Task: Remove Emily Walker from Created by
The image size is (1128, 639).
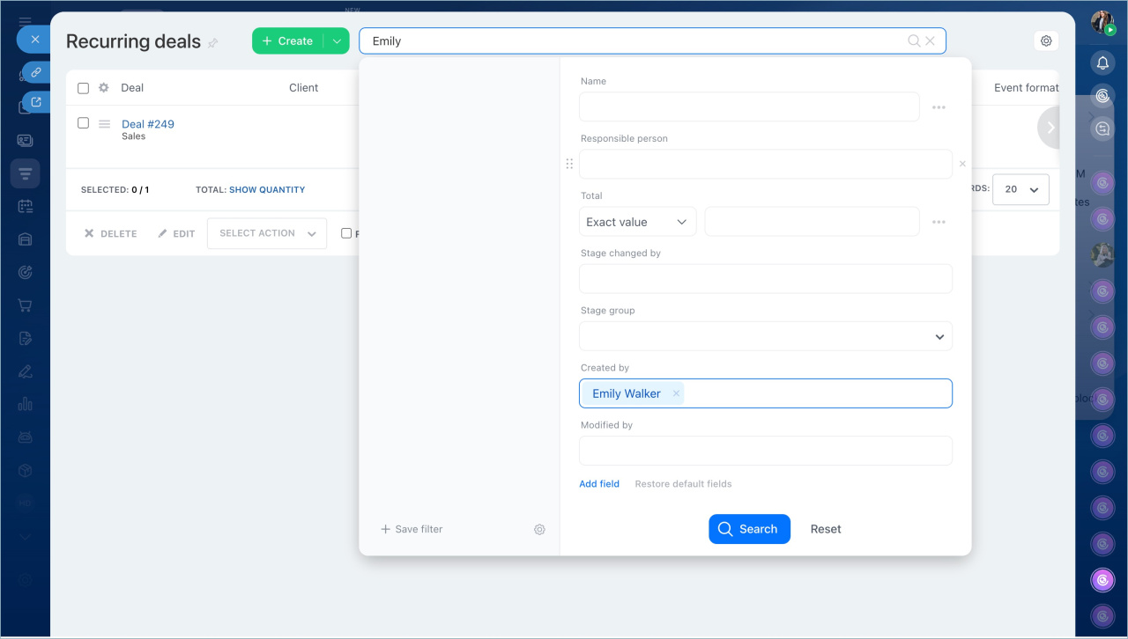Action: coord(676,393)
